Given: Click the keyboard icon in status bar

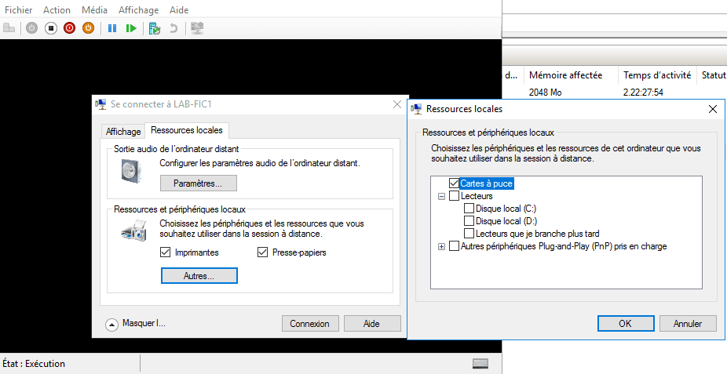Looking at the screenshot, I should tap(480, 363).
